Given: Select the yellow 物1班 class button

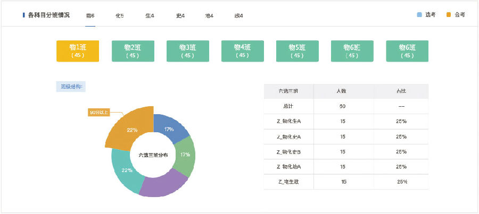Looking at the screenshot, I should point(78,51).
